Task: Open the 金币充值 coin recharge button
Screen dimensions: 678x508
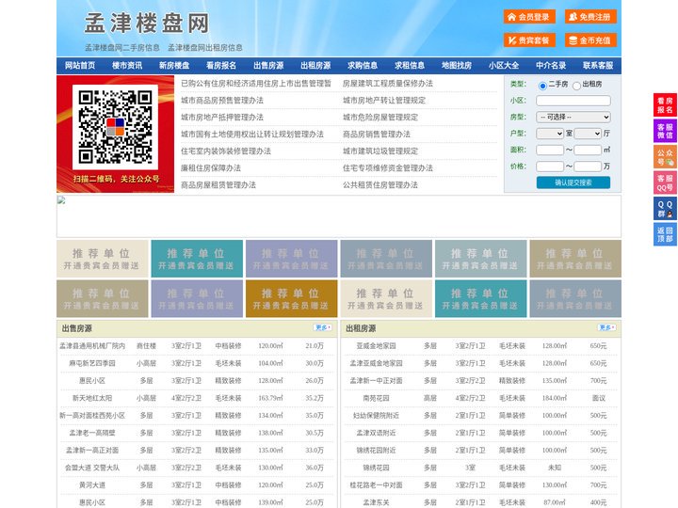Action: (x=590, y=40)
